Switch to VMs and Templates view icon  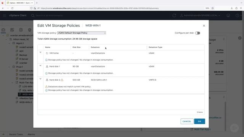click(x=12, y=30)
